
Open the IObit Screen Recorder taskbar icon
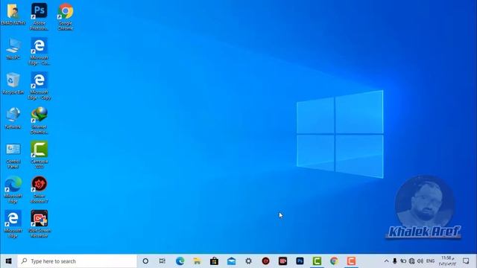[x=282, y=261]
